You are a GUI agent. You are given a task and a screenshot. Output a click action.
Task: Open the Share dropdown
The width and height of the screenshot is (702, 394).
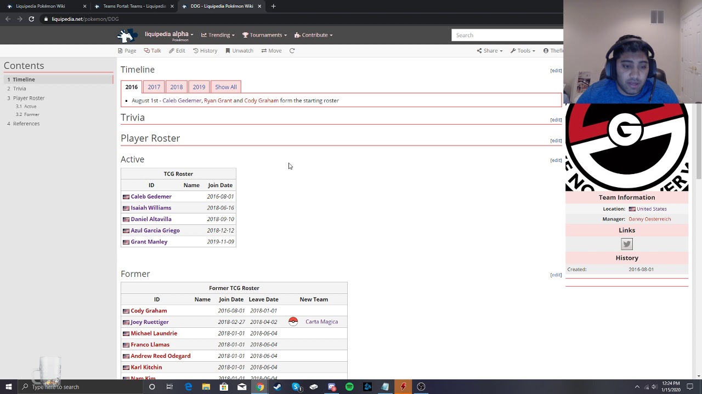coord(489,51)
